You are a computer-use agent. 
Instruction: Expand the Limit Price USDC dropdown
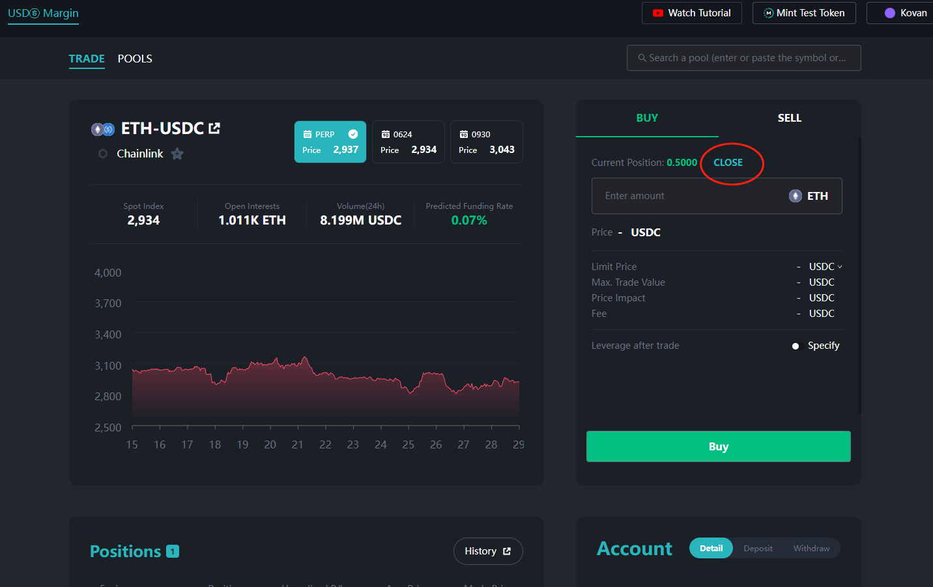(x=825, y=267)
